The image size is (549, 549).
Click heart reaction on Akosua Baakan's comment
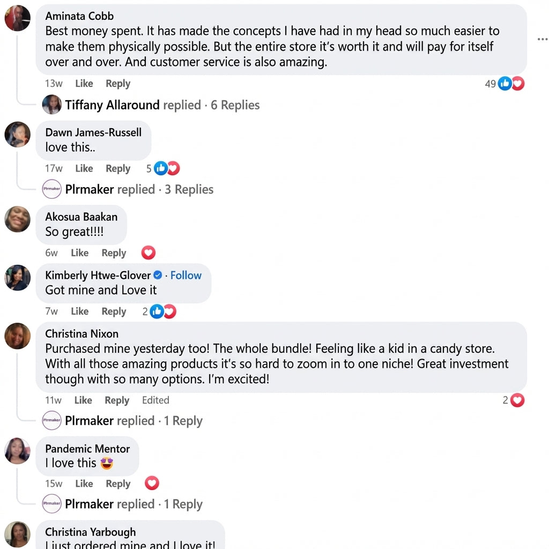click(148, 253)
